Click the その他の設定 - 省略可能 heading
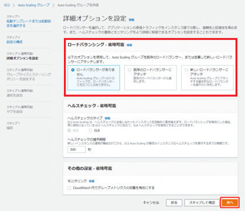The height and width of the screenshot is (211, 245). tap(90, 168)
